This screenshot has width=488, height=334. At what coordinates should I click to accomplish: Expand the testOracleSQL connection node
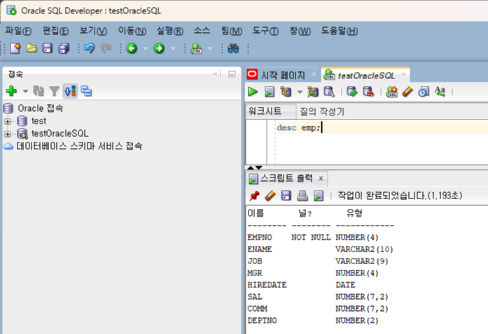(8, 134)
